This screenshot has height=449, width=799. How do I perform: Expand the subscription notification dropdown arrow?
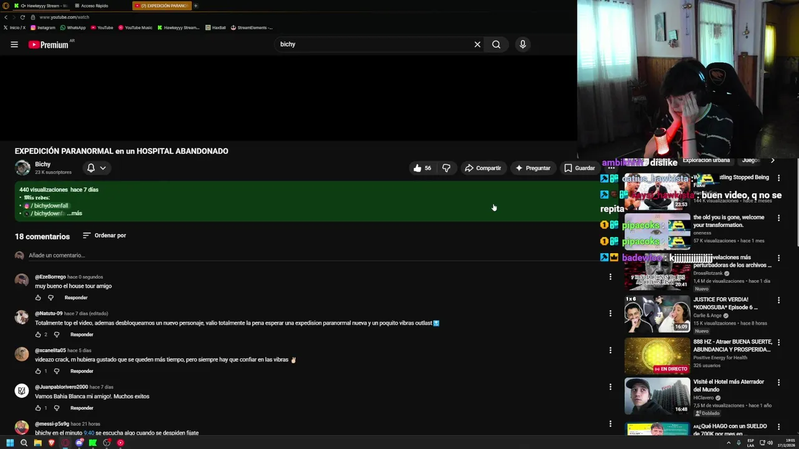(103, 168)
